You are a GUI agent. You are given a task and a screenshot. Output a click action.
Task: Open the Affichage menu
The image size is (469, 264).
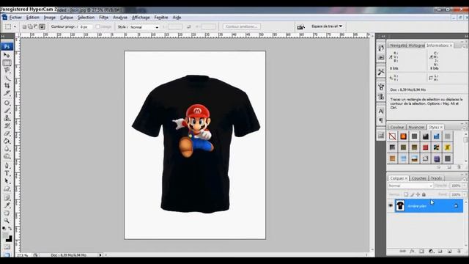click(x=141, y=18)
